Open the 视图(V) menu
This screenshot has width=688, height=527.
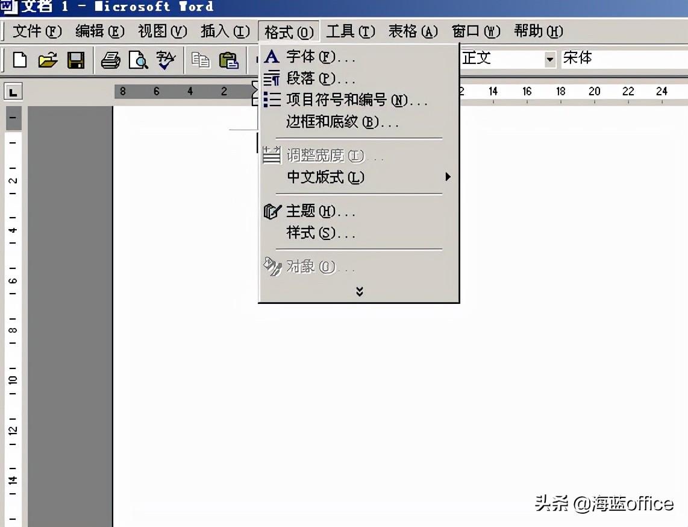point(162,31)
